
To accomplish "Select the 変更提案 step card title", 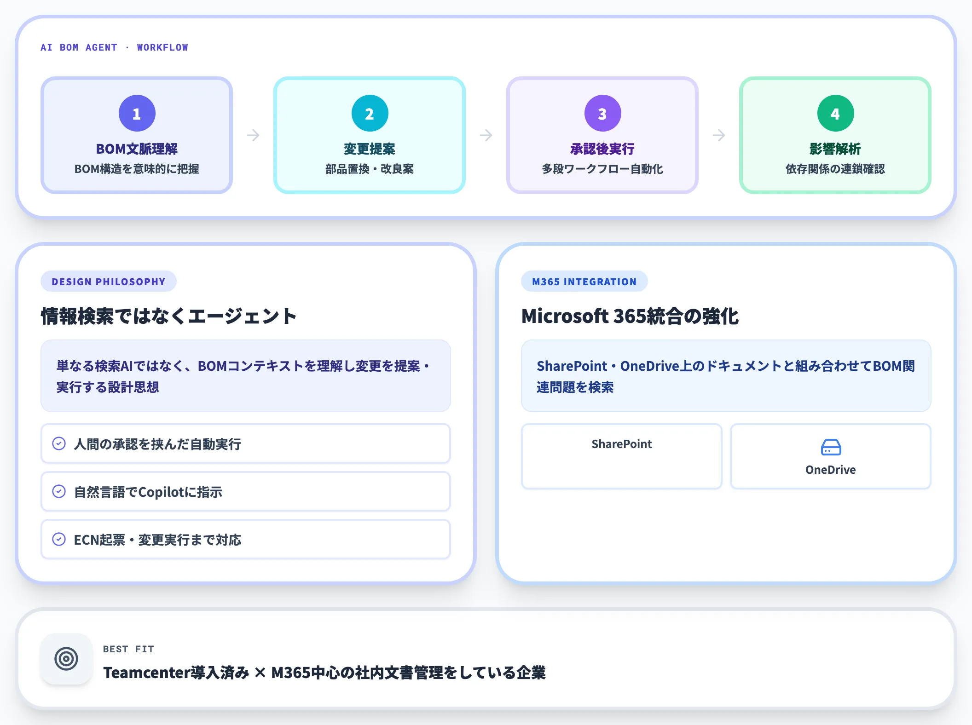I will [370, 149].
